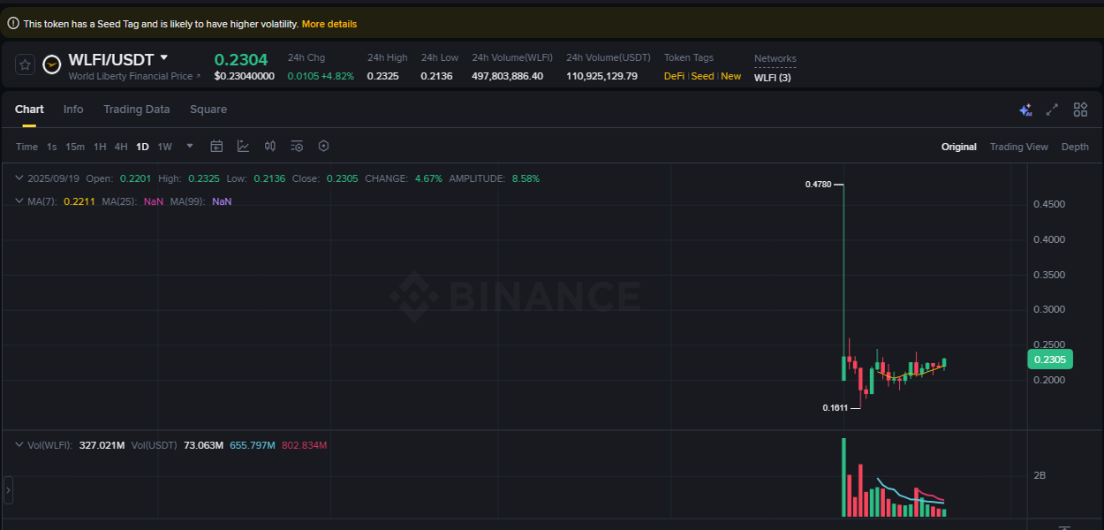The height and width of the screenshot is (530, 1104).
Task: Expand more timeframe options after 1W
Action: tap(188, 146)
